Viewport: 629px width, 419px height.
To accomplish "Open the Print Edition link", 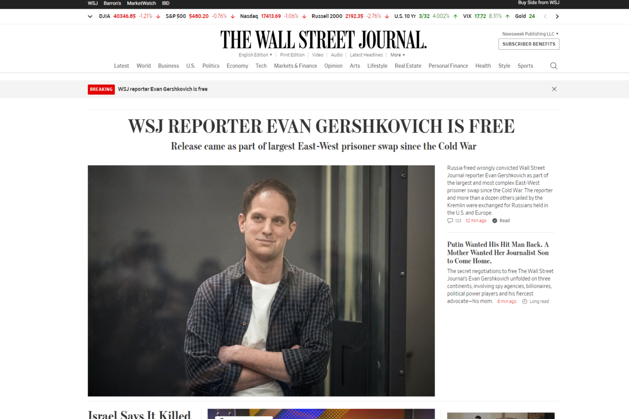I will (x=292, y=55).
